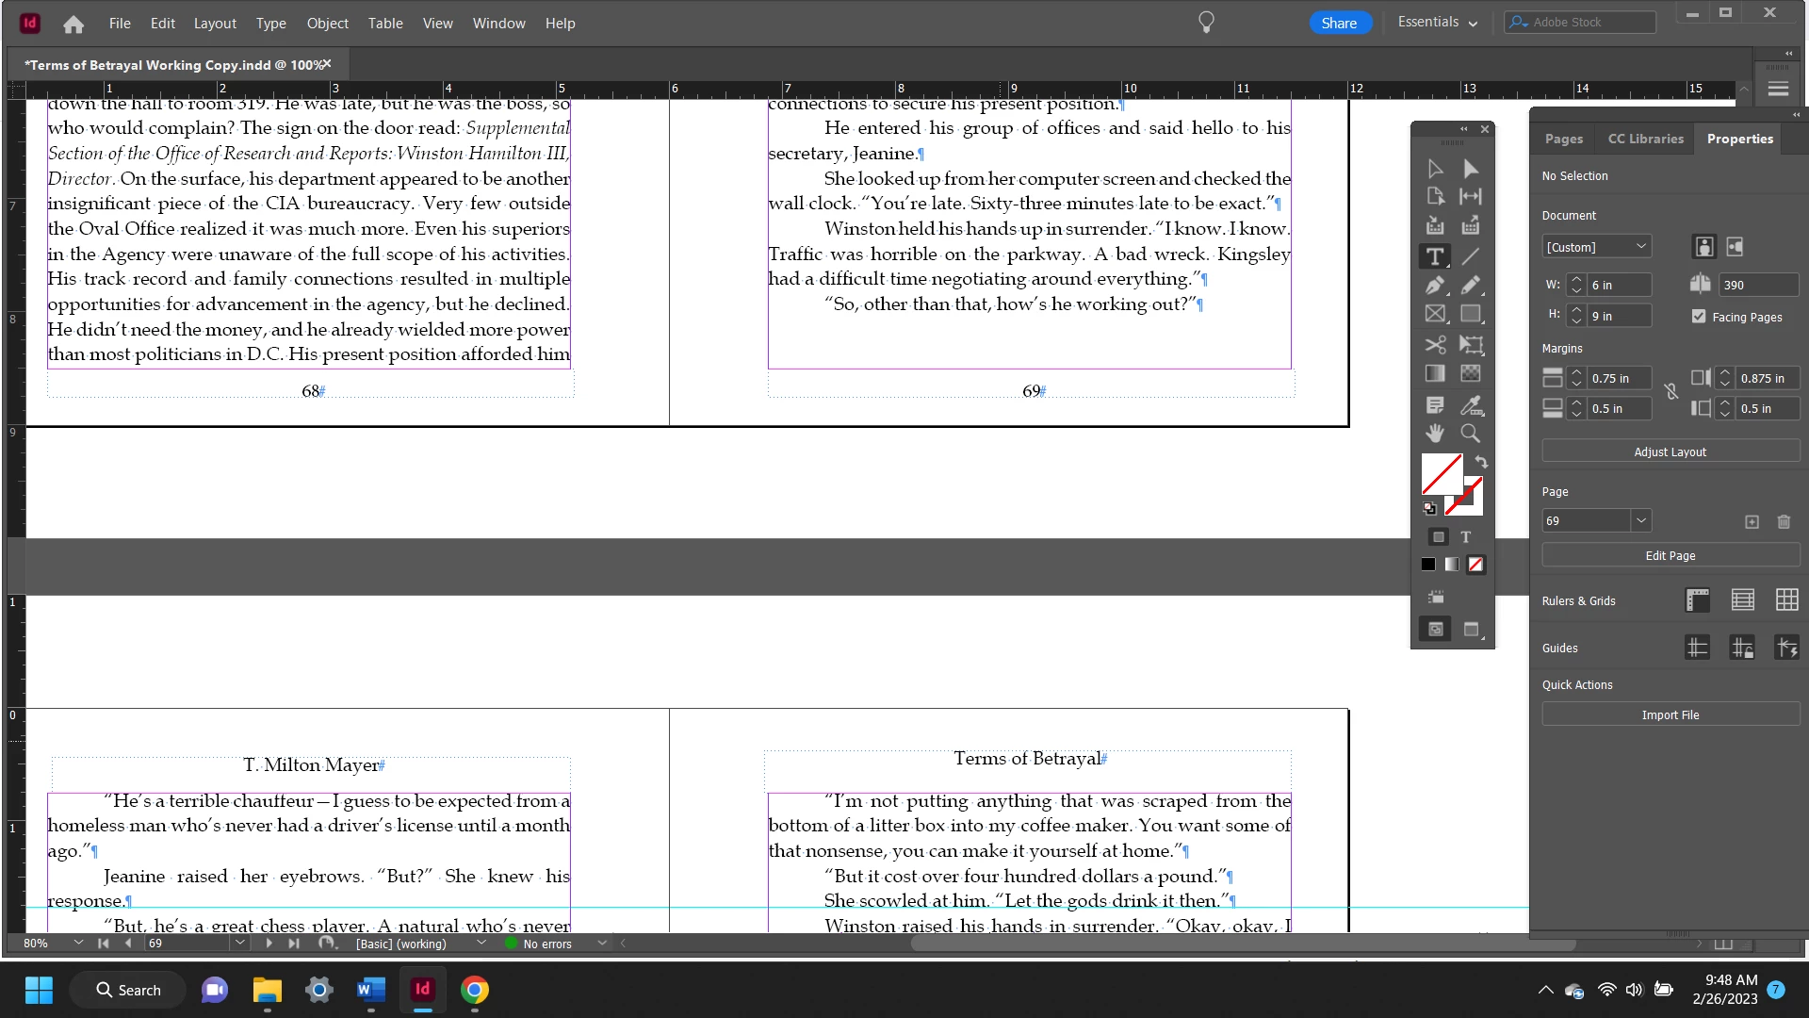This screenshot has height=1018, width=1809.
Task: Select the Zoom tool
Action: (x=1471, y=434)
